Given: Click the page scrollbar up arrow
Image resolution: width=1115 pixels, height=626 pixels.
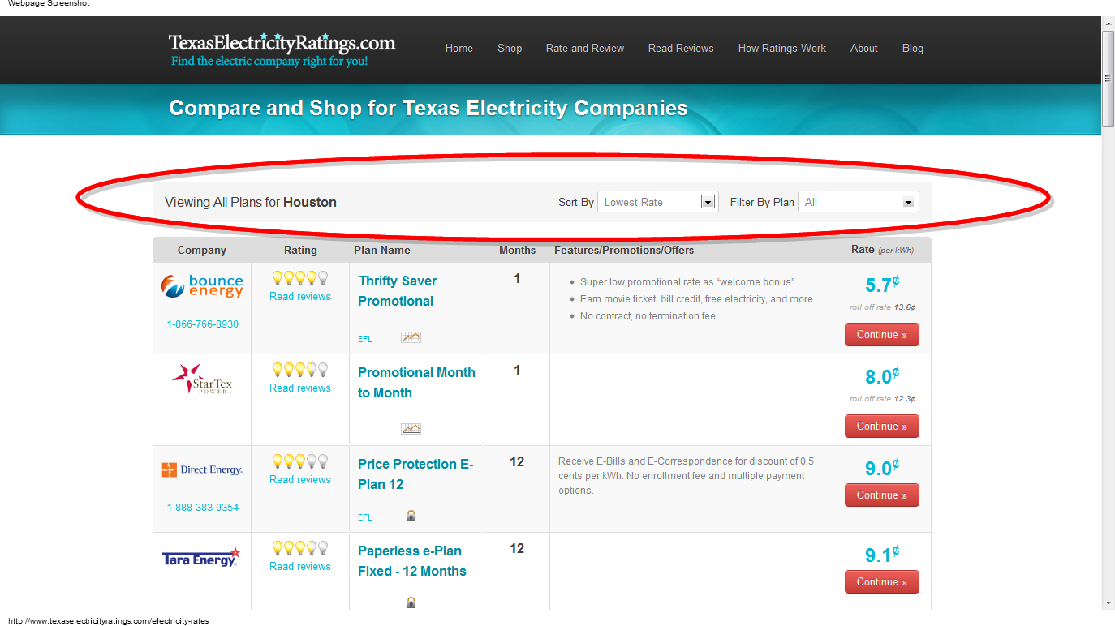Looking at the screenshot, I should click(1109, 23).
